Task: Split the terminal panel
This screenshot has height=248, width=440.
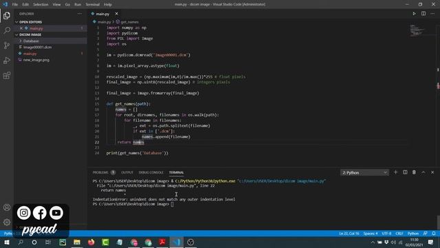Action: (x=405, y=172)
